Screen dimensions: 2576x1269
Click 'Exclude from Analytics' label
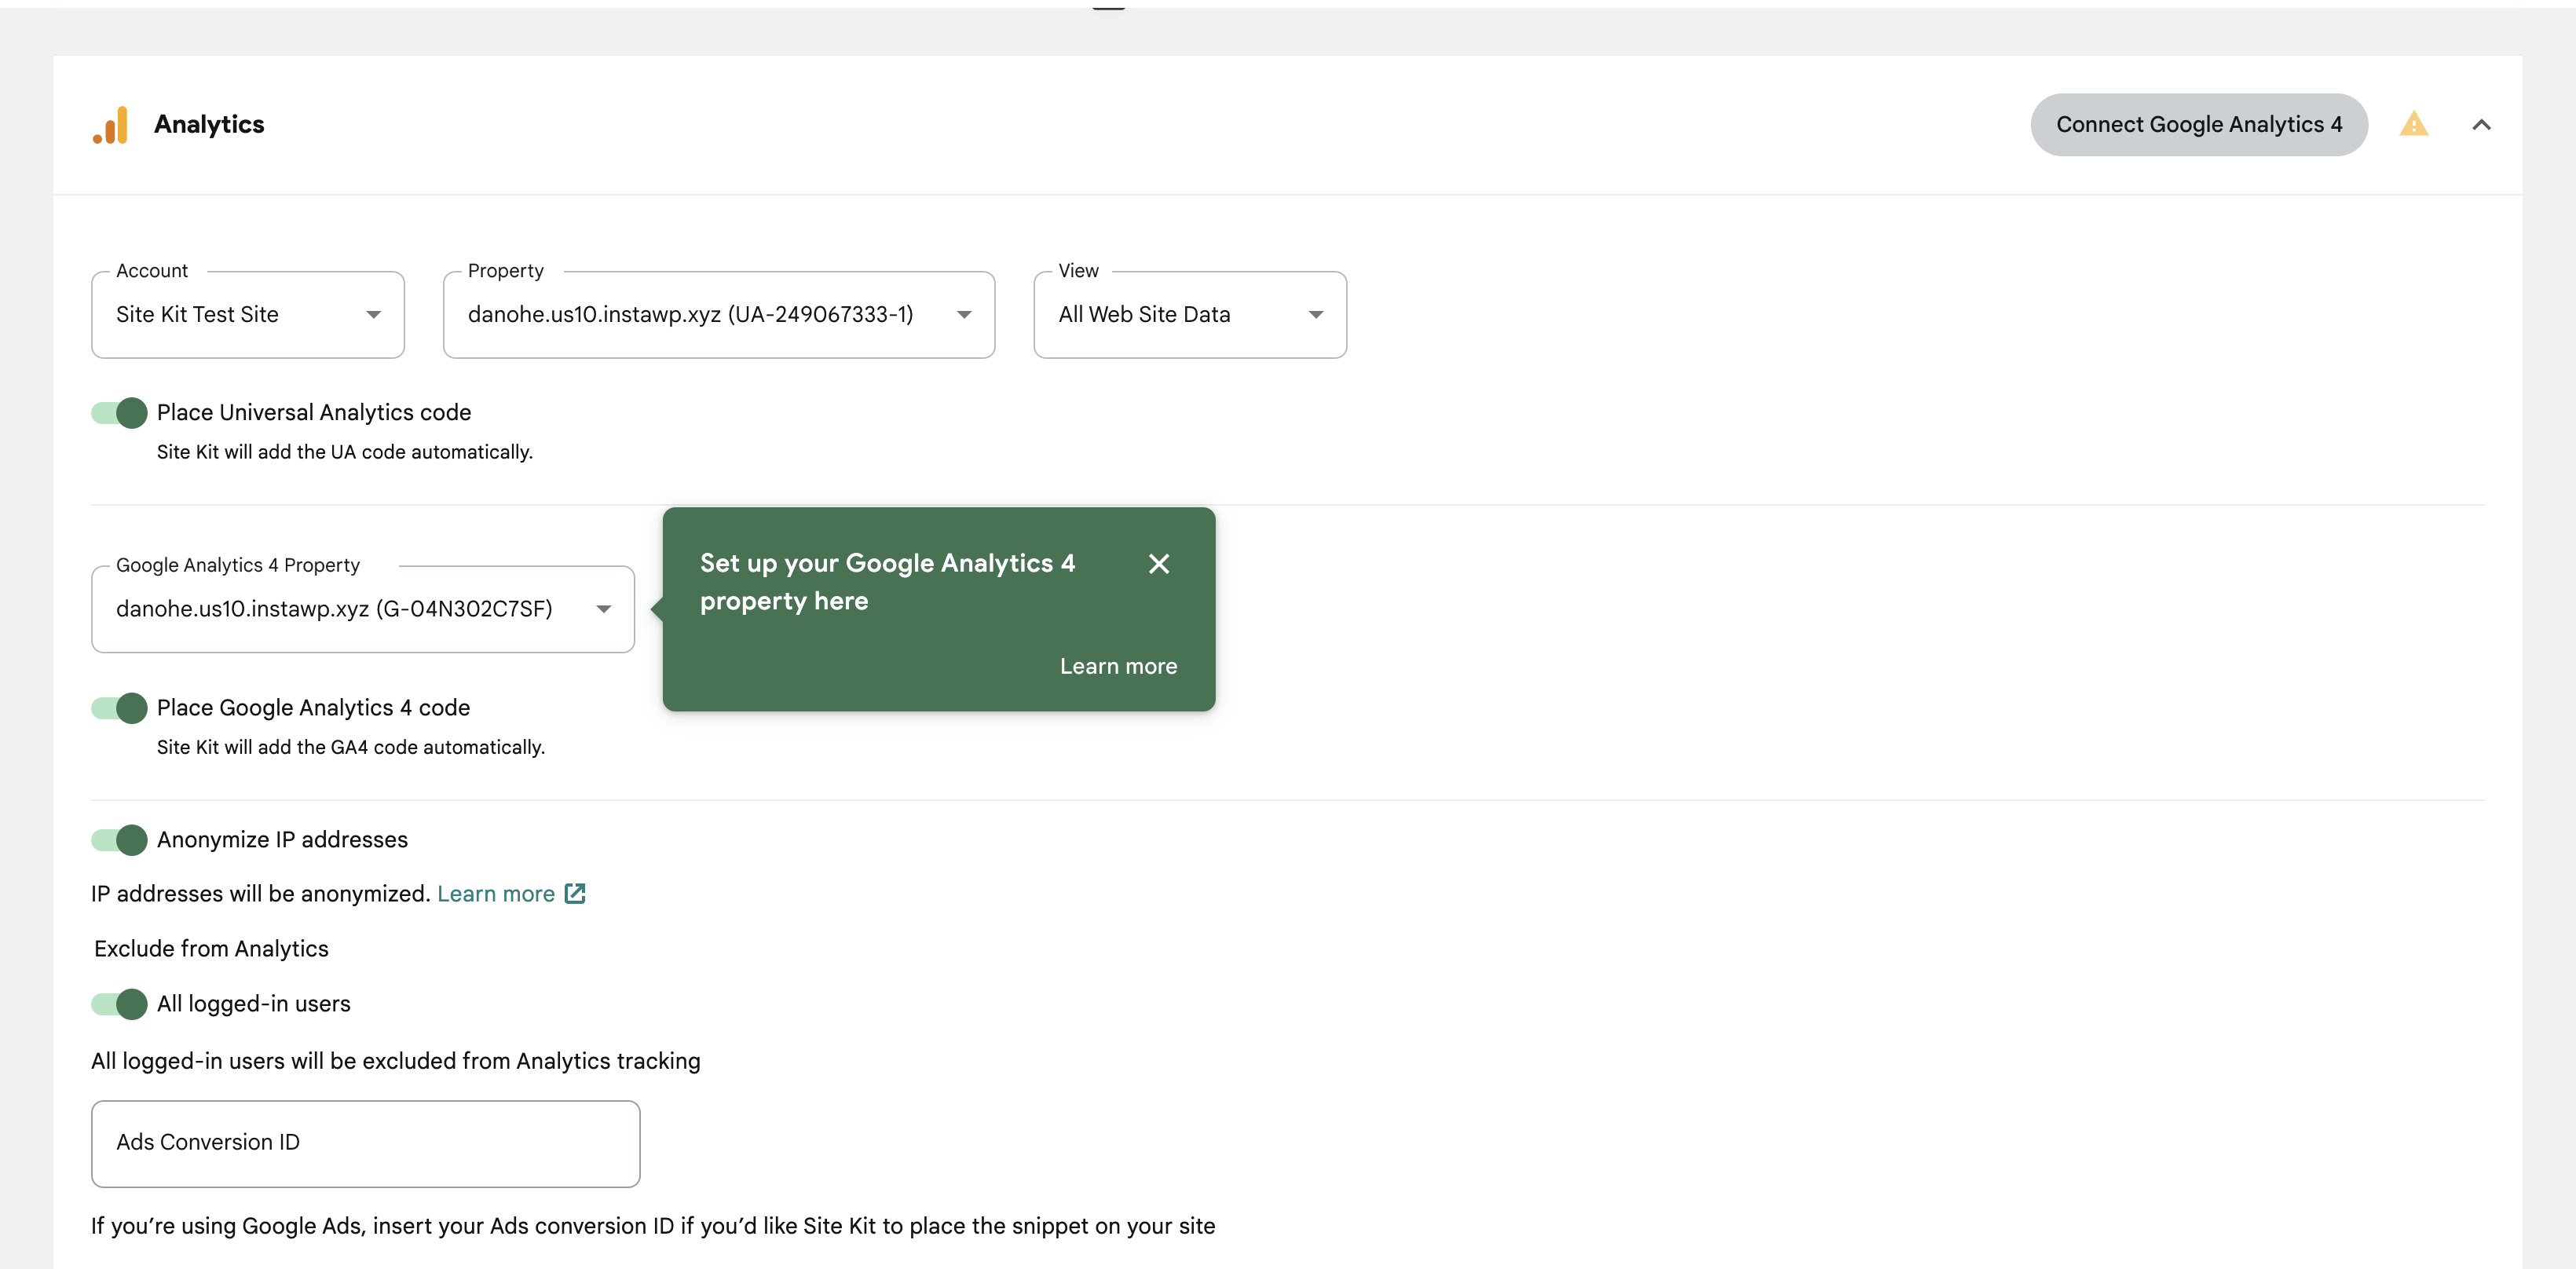211,949
